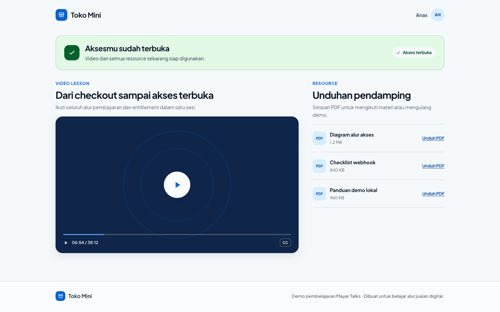500x312 pixels.
Task: Click the footer Toko Mini store icon
Action: click(60, 296)
